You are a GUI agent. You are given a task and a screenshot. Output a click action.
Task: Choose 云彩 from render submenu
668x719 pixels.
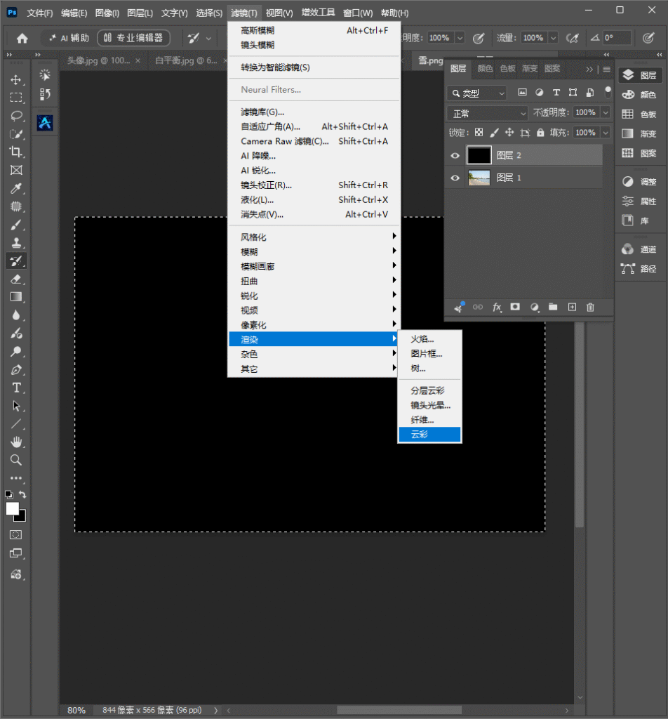coord(429,434)
